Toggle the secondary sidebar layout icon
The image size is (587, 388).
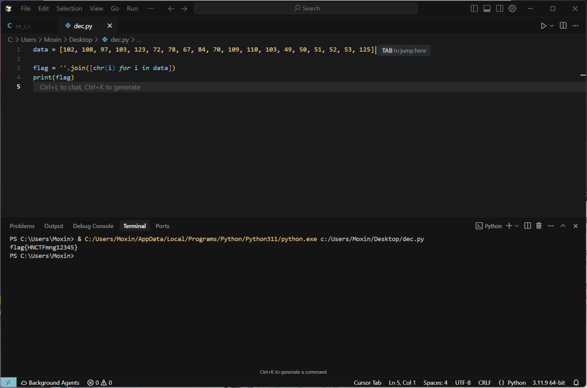tap(500, 8)
